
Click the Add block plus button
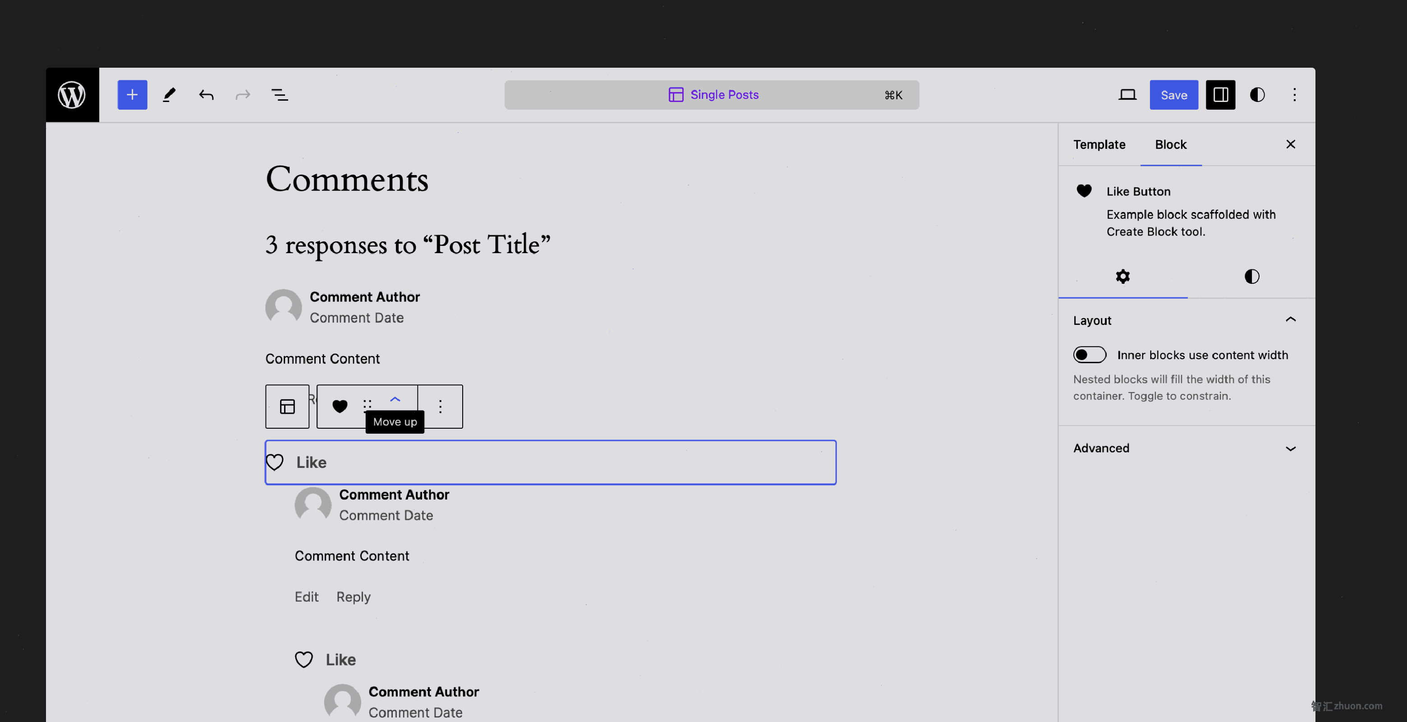tap(132, 95)
